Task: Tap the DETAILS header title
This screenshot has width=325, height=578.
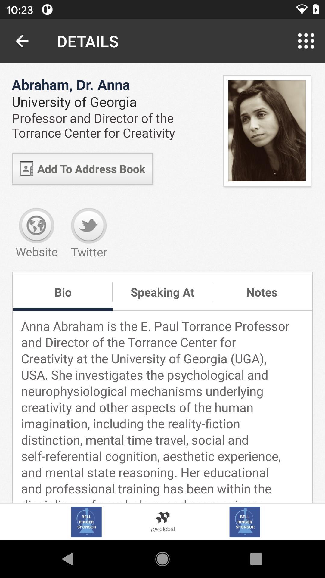Action: point(88,42)
